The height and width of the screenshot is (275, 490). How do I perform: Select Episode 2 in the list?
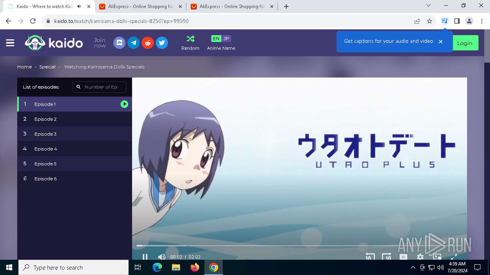click(x=75, y=119)
